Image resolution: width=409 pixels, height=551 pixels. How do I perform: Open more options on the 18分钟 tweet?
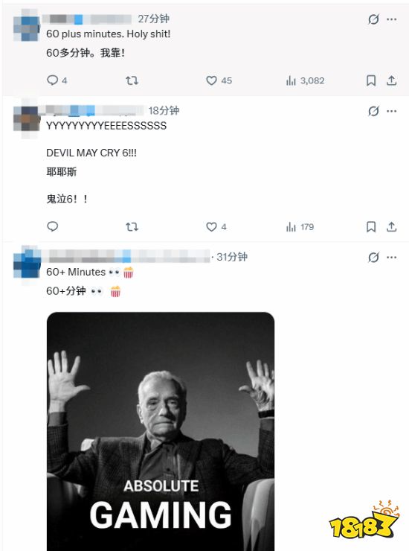tap(391, 112)
